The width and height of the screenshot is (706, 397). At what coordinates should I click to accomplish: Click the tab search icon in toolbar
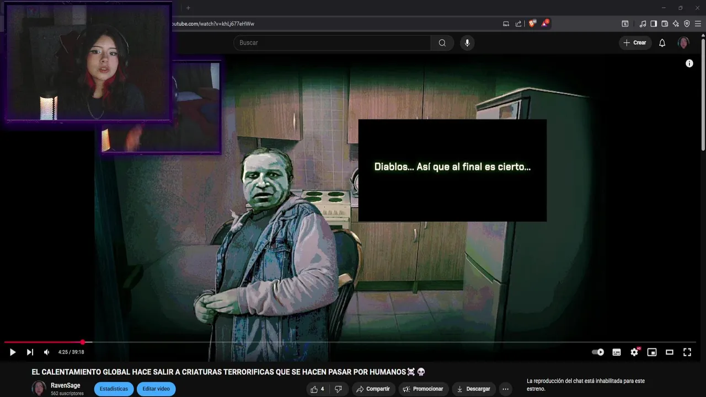[x=625, y=24]
